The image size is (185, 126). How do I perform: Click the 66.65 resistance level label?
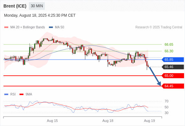point(169,44)
